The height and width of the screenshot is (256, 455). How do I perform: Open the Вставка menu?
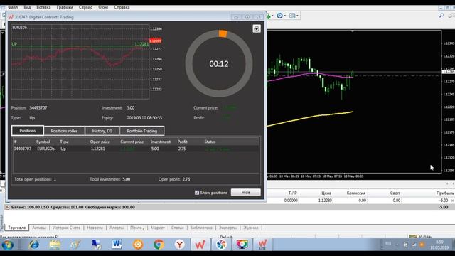point(43,7)
